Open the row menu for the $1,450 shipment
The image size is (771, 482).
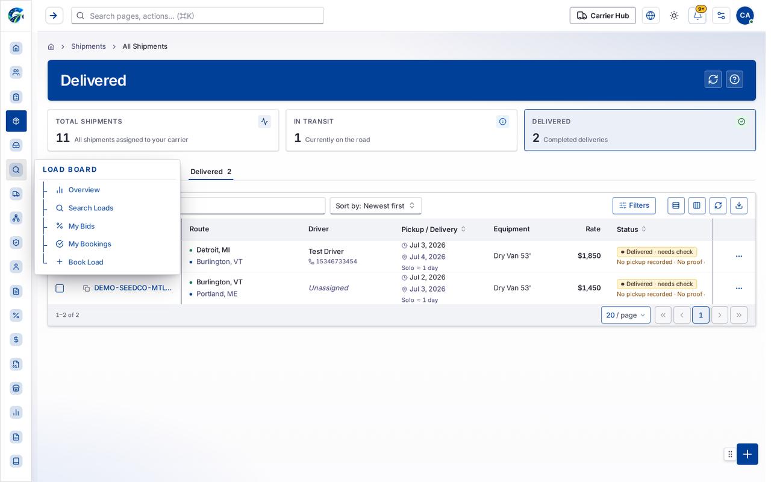tap(739, 289)
